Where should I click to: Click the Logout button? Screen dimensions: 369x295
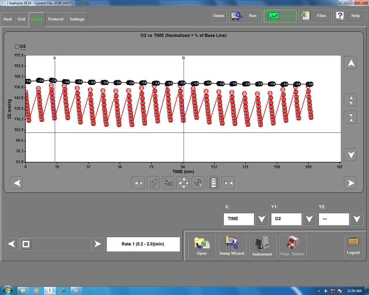(x=353, y=247)
